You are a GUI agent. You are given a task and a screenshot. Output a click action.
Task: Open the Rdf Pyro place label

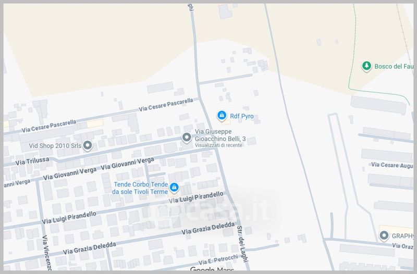(x=241, y=116)
